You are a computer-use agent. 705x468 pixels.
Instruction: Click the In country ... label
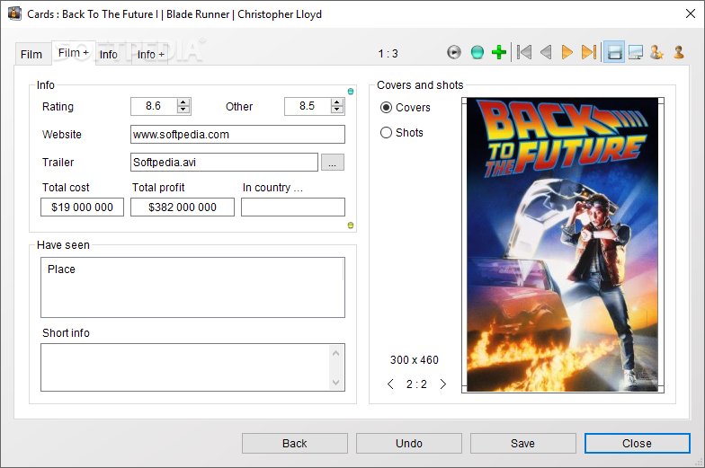pyautogui.click(x=272, y=187)
